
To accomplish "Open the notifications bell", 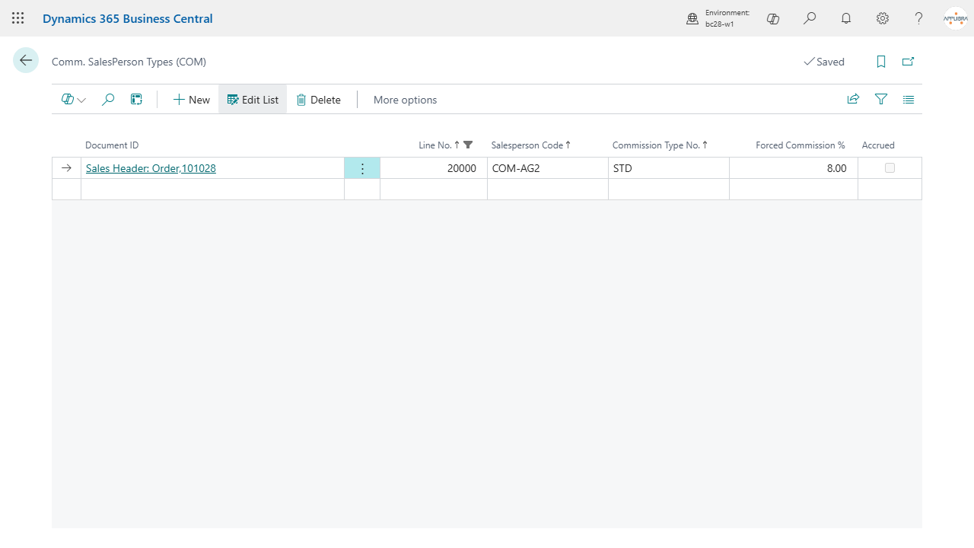I will coord(846,18).
